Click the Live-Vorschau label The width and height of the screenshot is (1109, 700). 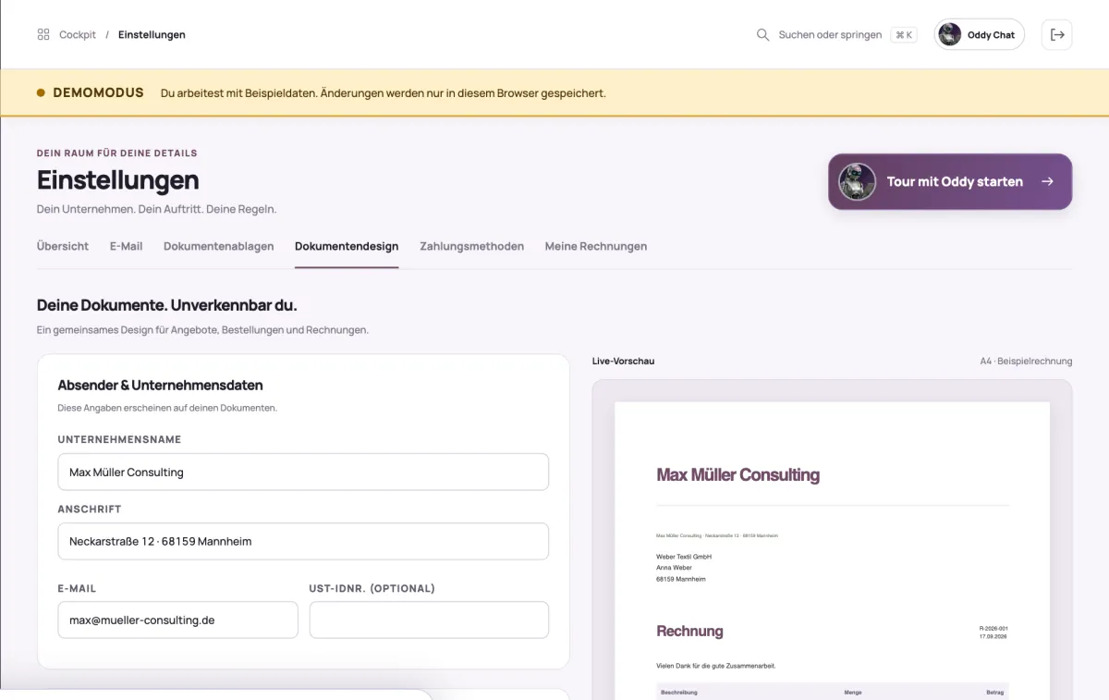623,361
